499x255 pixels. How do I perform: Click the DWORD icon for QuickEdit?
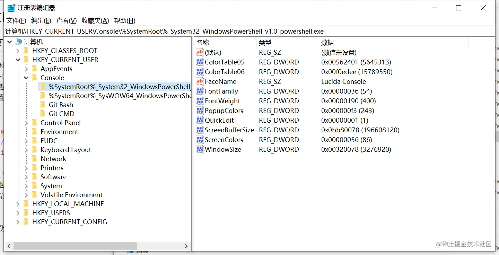pos(200,120)
